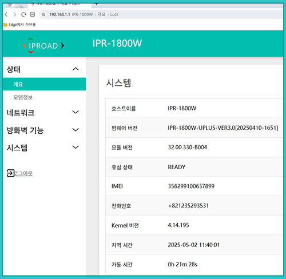Click the browser back arrow
Screen dimensions: 286x279
point(6,14)
